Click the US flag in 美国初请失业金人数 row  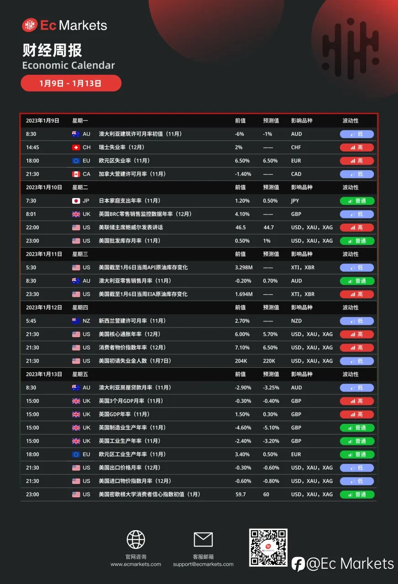click(76, 361)
